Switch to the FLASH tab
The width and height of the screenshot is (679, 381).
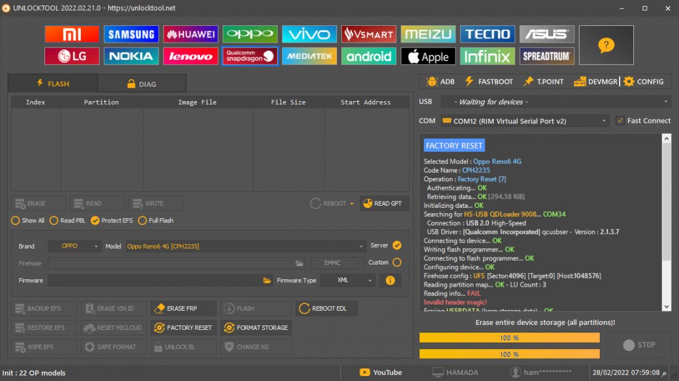click(53, 83)
